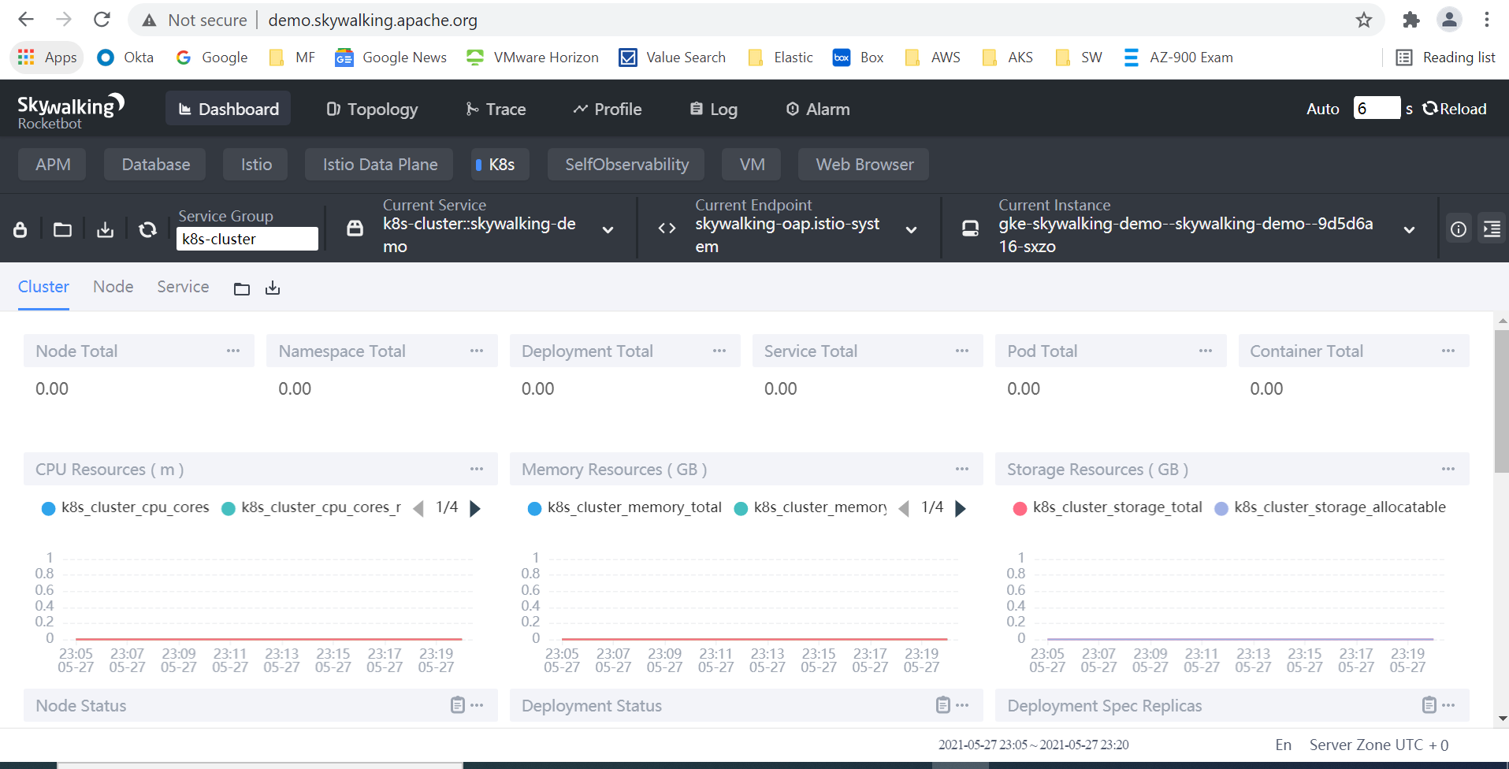The width and height of the screenshot is (1509, 769).
Task: Open the collapsed list panel icon top right
Action: coord(1492,228)
